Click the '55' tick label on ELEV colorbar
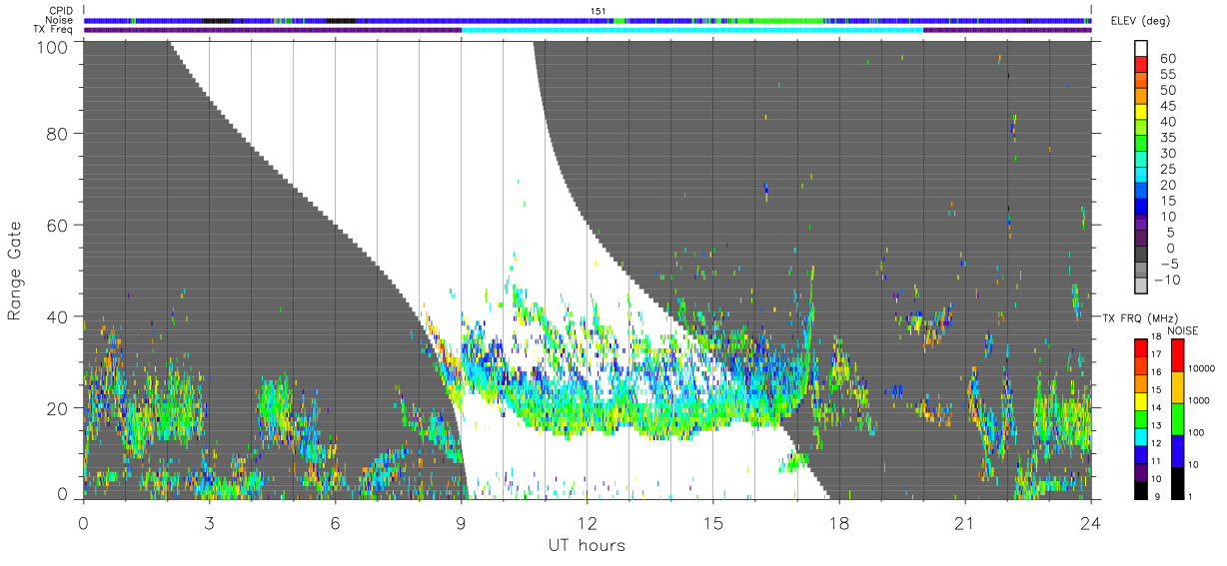1227x566 pixels. [x=1167, y=75]
